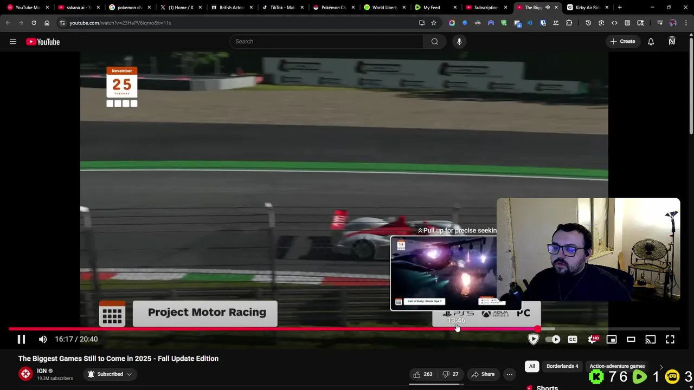Screen dimensions: 694x390
Task: Click the green shield extension icon
Action: pyautogui.click(x=504, y=23)
